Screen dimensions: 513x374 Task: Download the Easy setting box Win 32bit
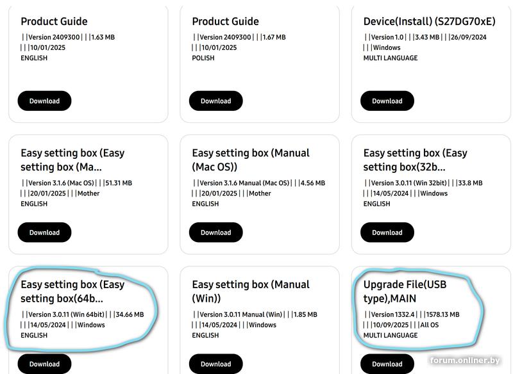[x=387, y=232]
